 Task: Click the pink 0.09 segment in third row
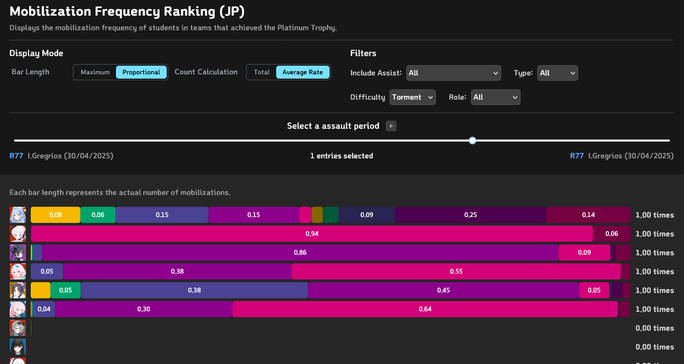(x=584, y=253)
